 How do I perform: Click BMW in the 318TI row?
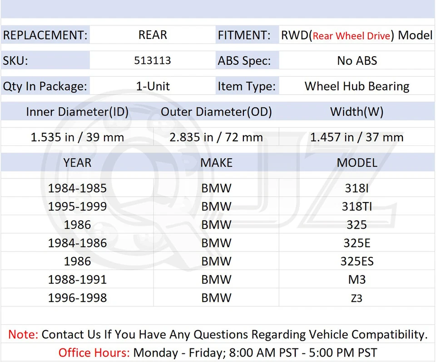[x=216, y=207]
